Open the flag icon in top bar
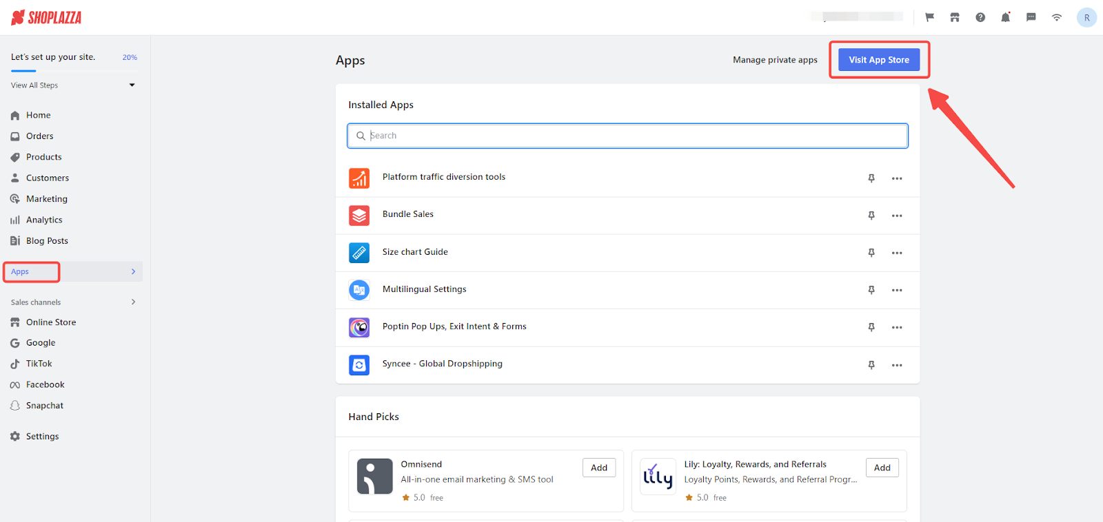The image size is (1103, 522). (x=929, y=17)
